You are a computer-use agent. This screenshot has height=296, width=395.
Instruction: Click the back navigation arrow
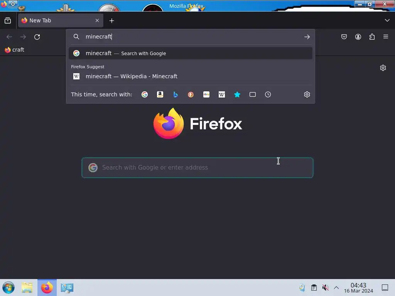[9, 37]
